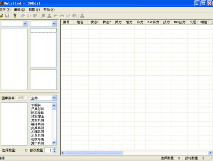This screenshot has width=213, height=161.
Task: Click the 修改 button beside 国库清单
Action: point(21,98)
